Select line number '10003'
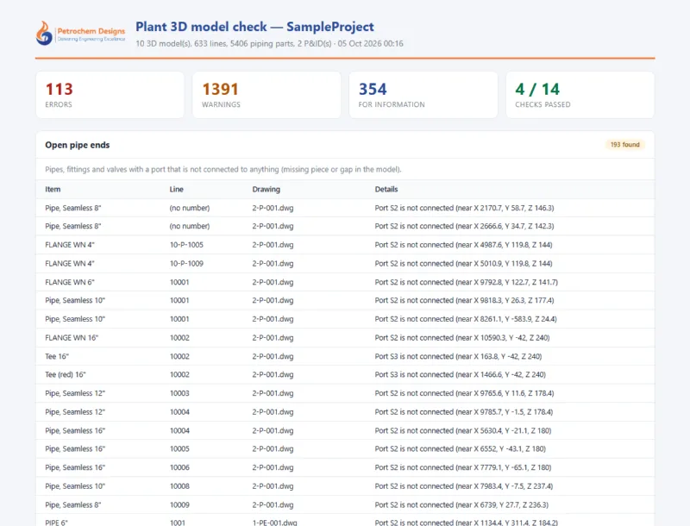Viewport: 690px width, 526px height. [179, 393]
